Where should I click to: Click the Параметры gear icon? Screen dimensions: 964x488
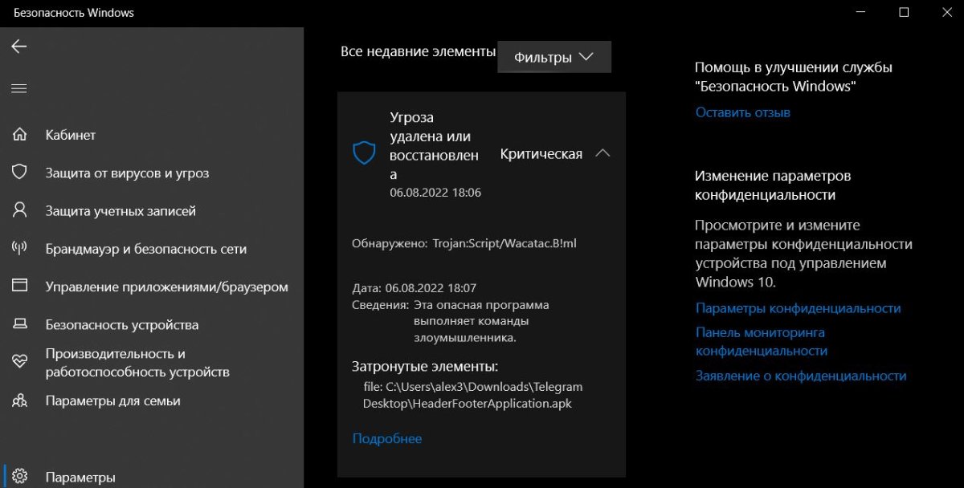pyautogui.click(x=19, y=477)
